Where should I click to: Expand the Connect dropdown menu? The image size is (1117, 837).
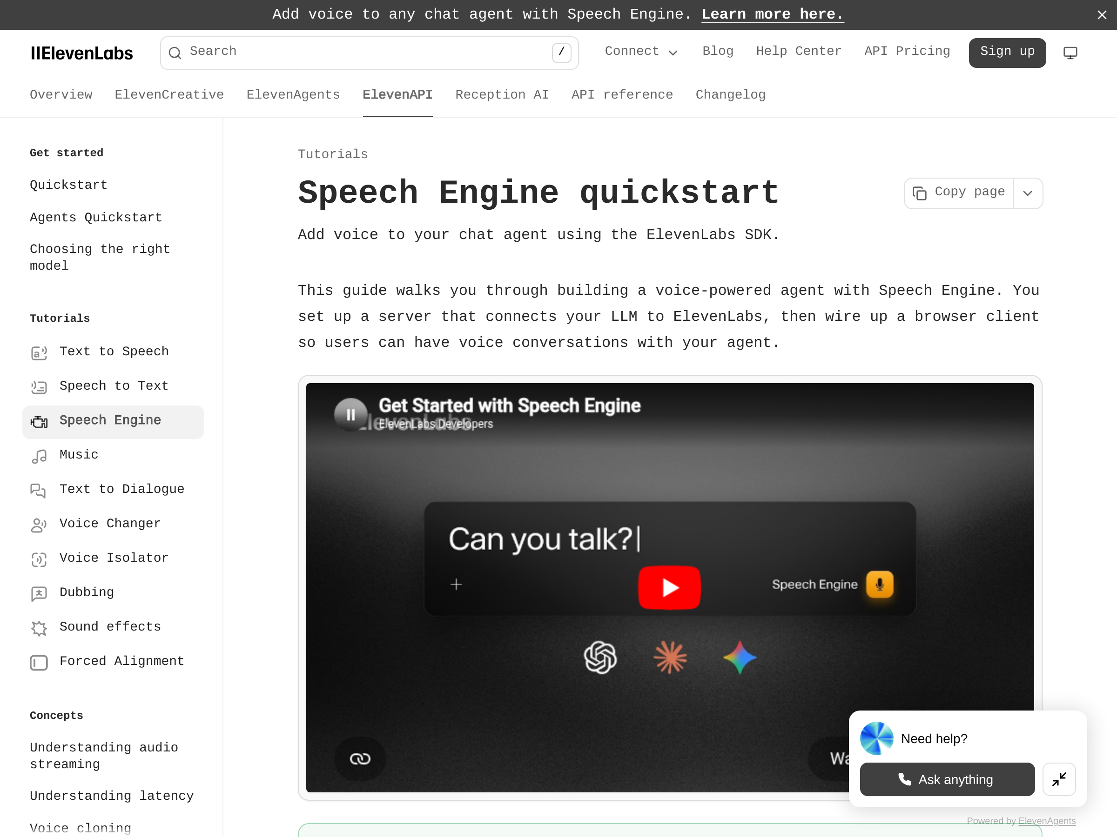(x=641, y=52)
